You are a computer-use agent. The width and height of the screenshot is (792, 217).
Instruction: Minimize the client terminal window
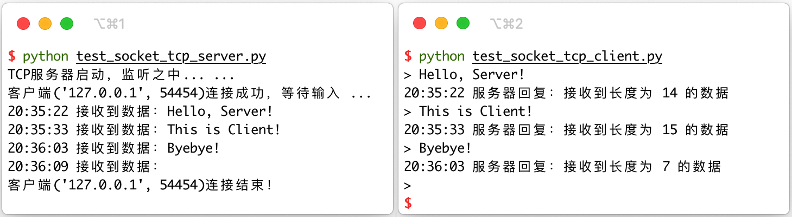click(441, 24)
